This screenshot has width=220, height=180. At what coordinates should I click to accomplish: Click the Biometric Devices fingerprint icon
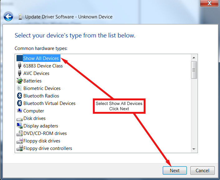coord(19,88)
